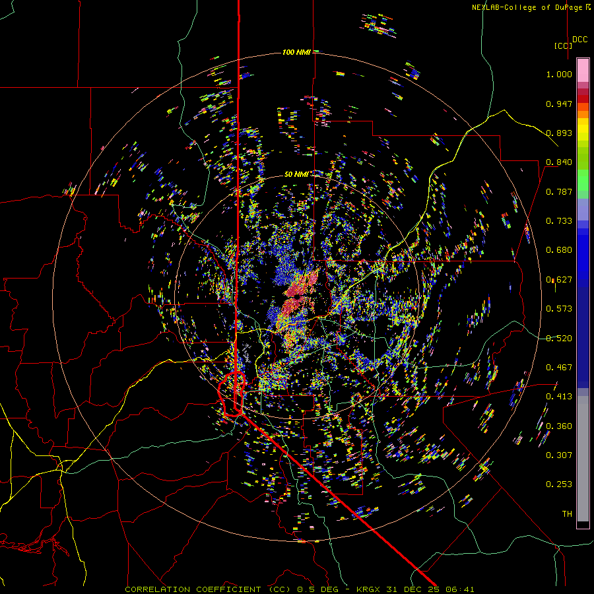Click the 50 NMI range ring label

296,174
